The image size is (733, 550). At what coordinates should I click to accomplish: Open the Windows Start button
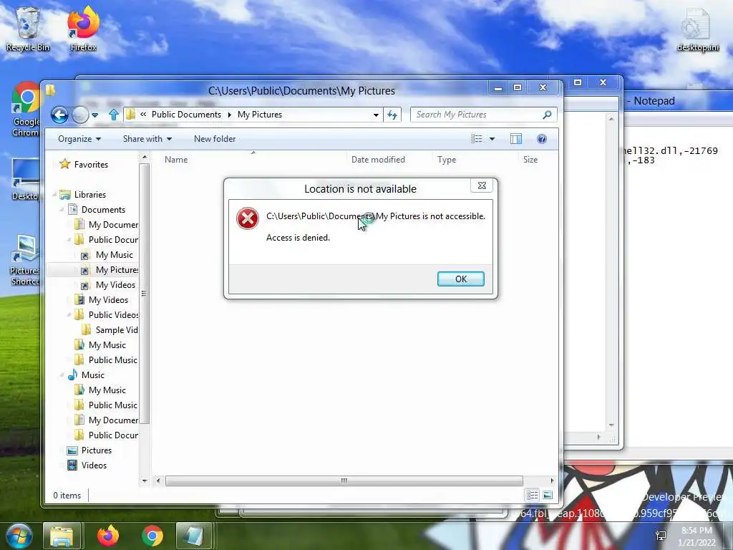(19, 536)
